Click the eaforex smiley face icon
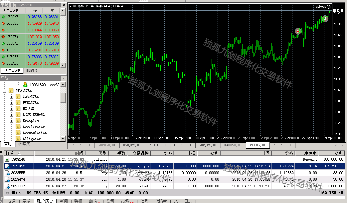The width and height of the screenshot is (347, 203). pos(329,6)
